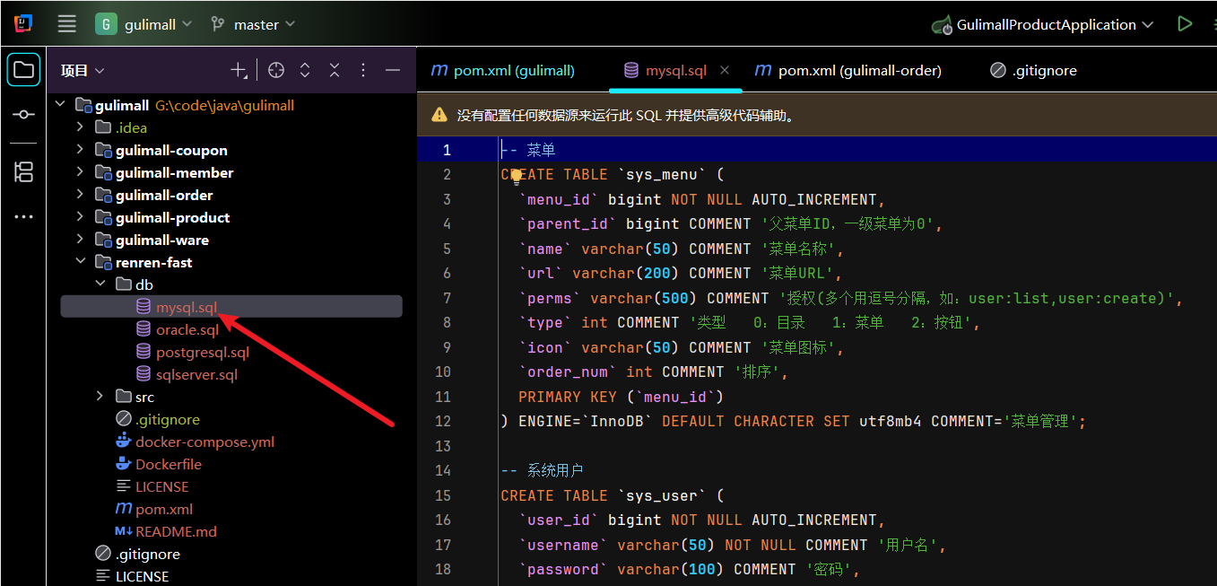
Task: Expand the gulimall-member module
Action: 80,172
